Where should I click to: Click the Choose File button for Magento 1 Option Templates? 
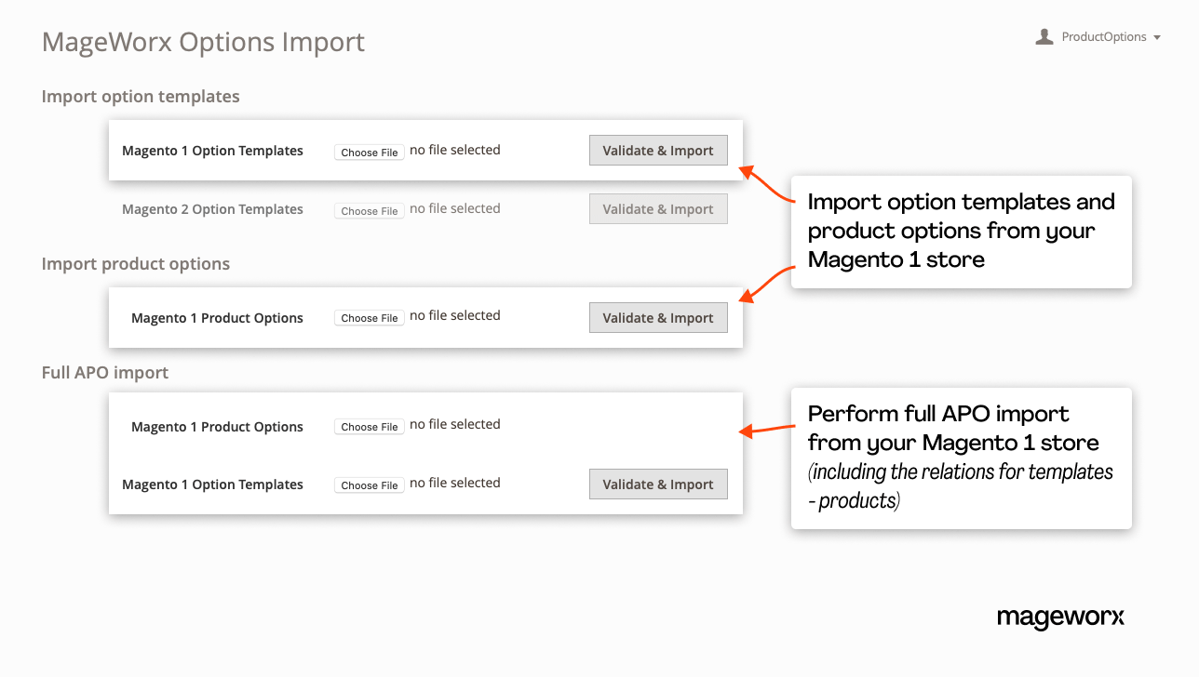coord(369,152)
